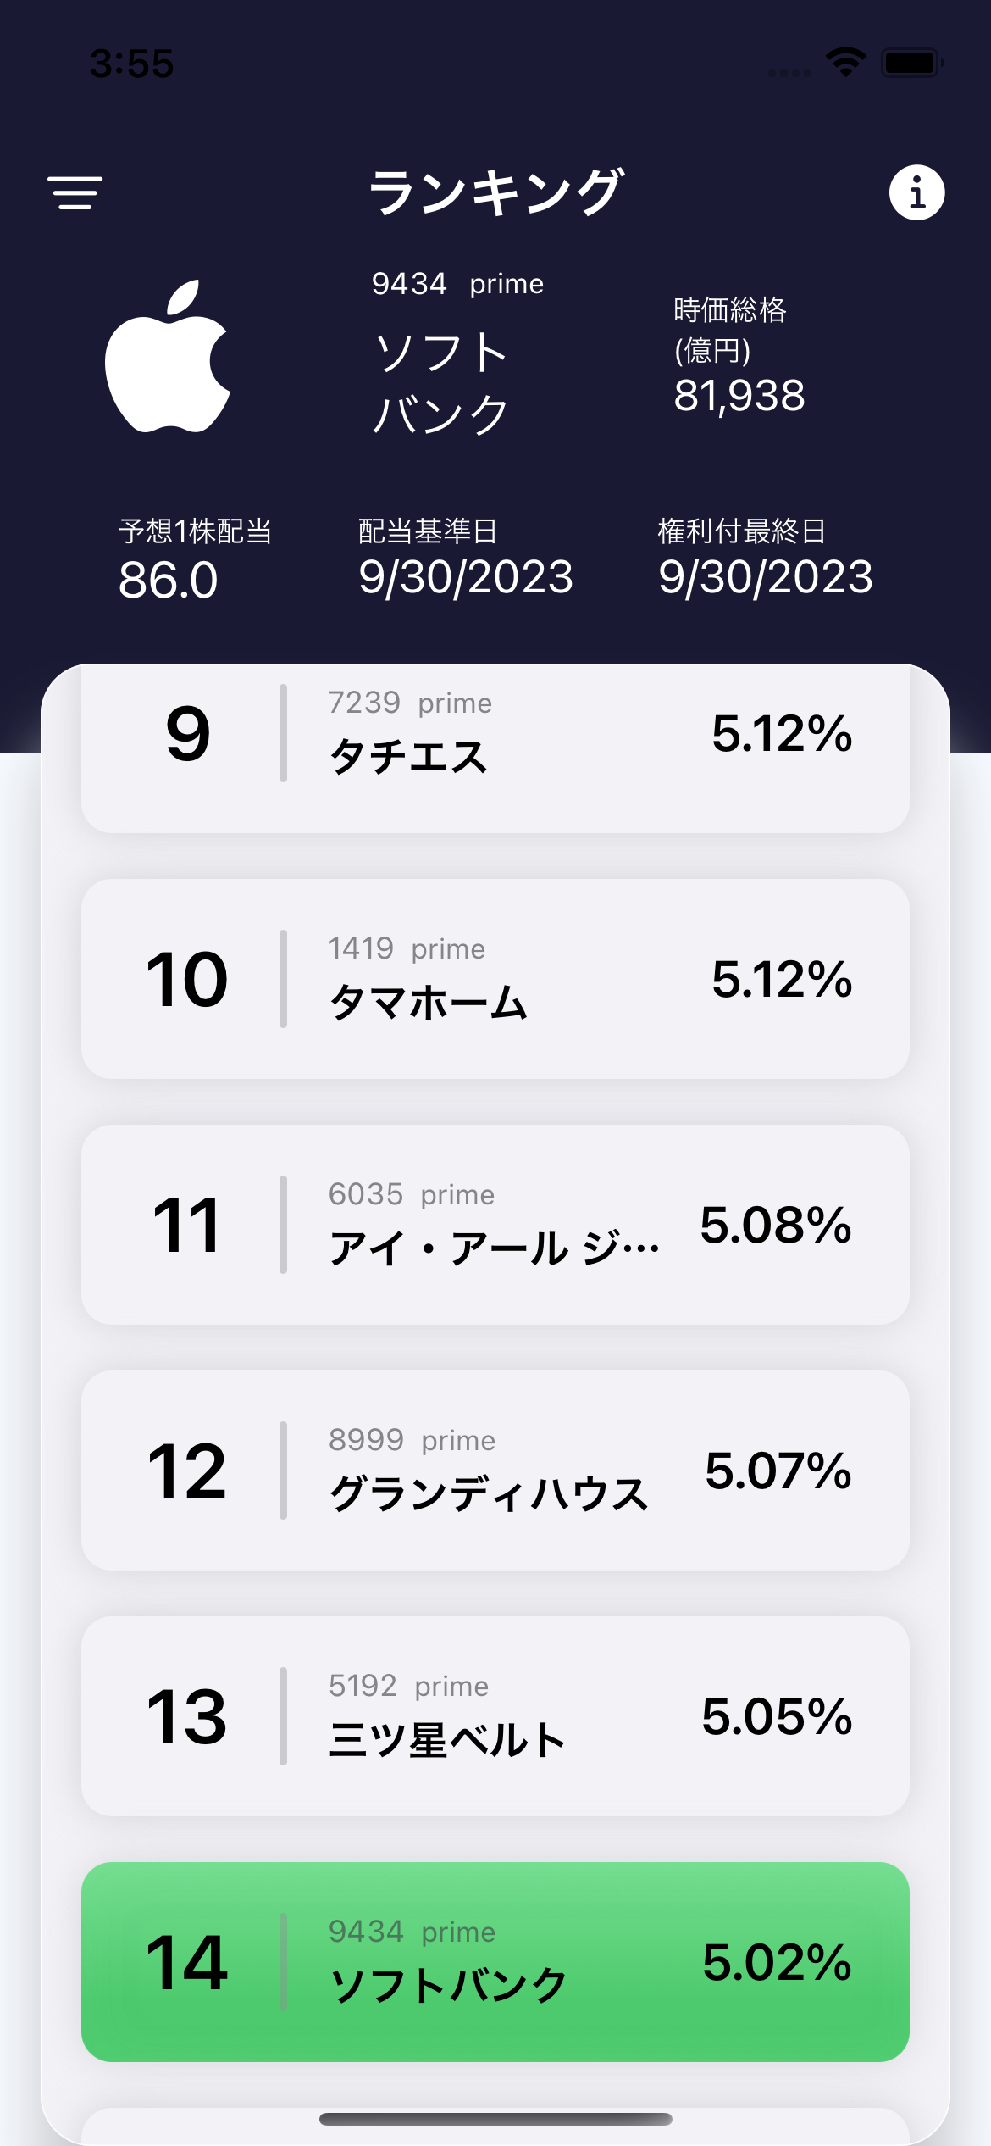Tap the home indicator bar
Screen dimensions: 991x2146
pos(495,2119)
